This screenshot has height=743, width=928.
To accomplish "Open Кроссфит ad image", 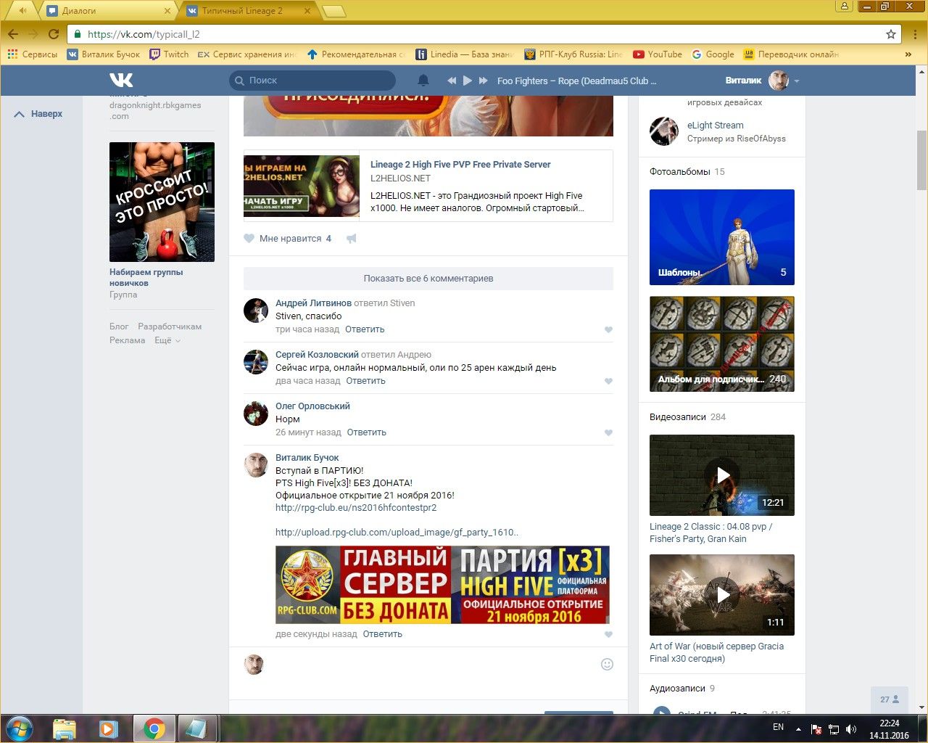I will click(x=162, y=202).
